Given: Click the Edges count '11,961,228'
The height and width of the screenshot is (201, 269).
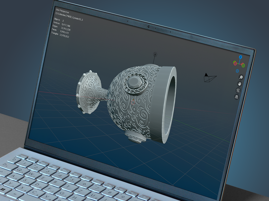Looking at the screenshot, I should 66,29.
